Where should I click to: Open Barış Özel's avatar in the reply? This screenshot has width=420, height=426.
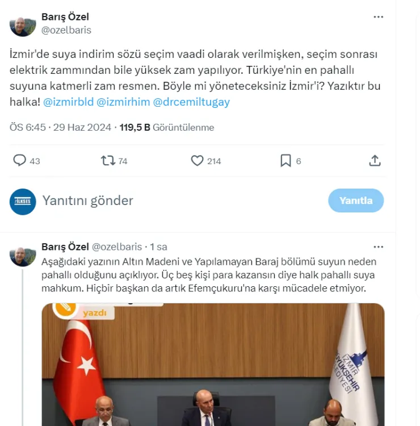click(23, 257)
